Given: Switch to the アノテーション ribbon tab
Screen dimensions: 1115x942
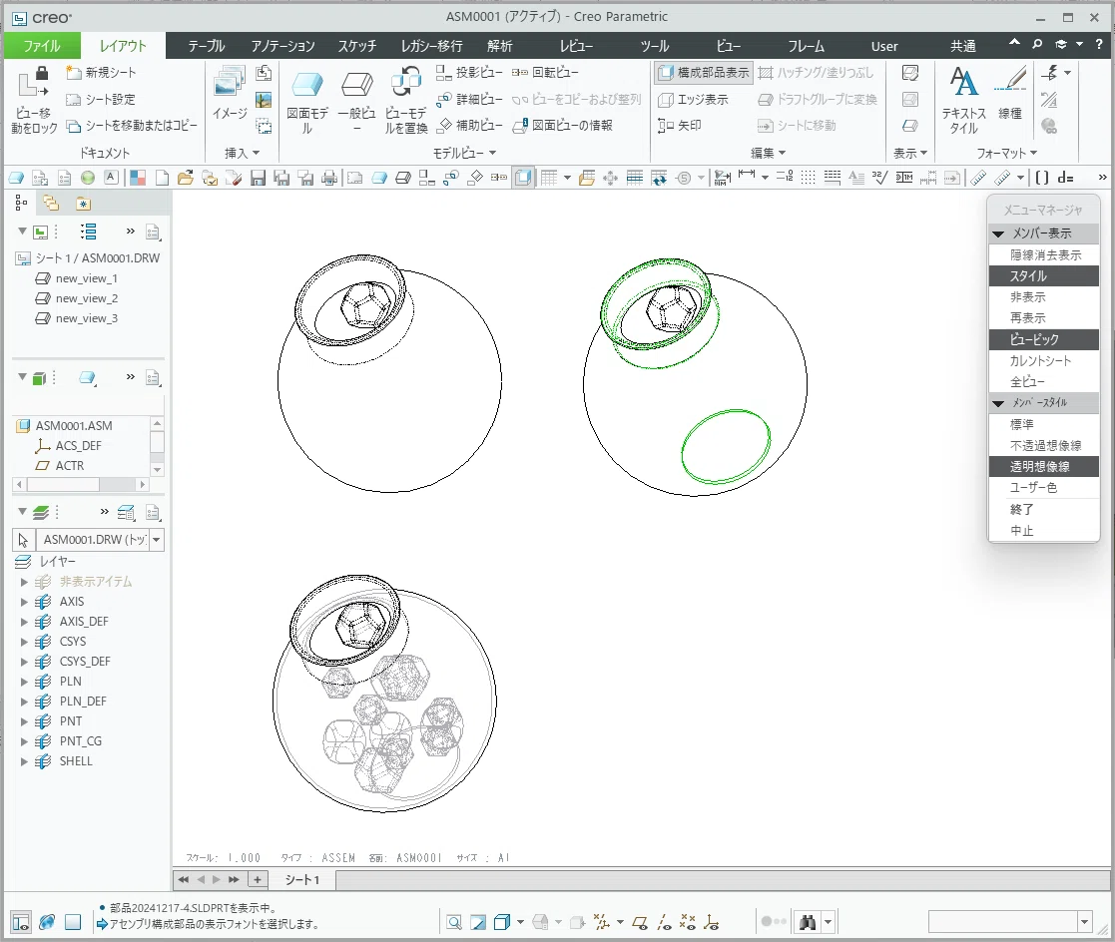Looking at the screenshot, I should 283,46.
